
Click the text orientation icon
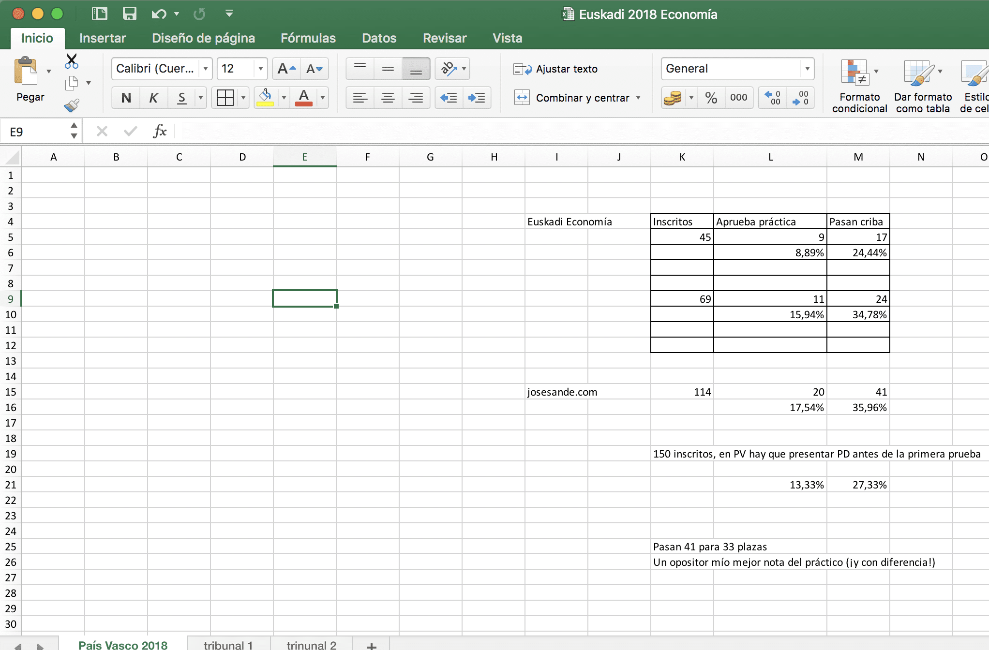click(449, 69)
